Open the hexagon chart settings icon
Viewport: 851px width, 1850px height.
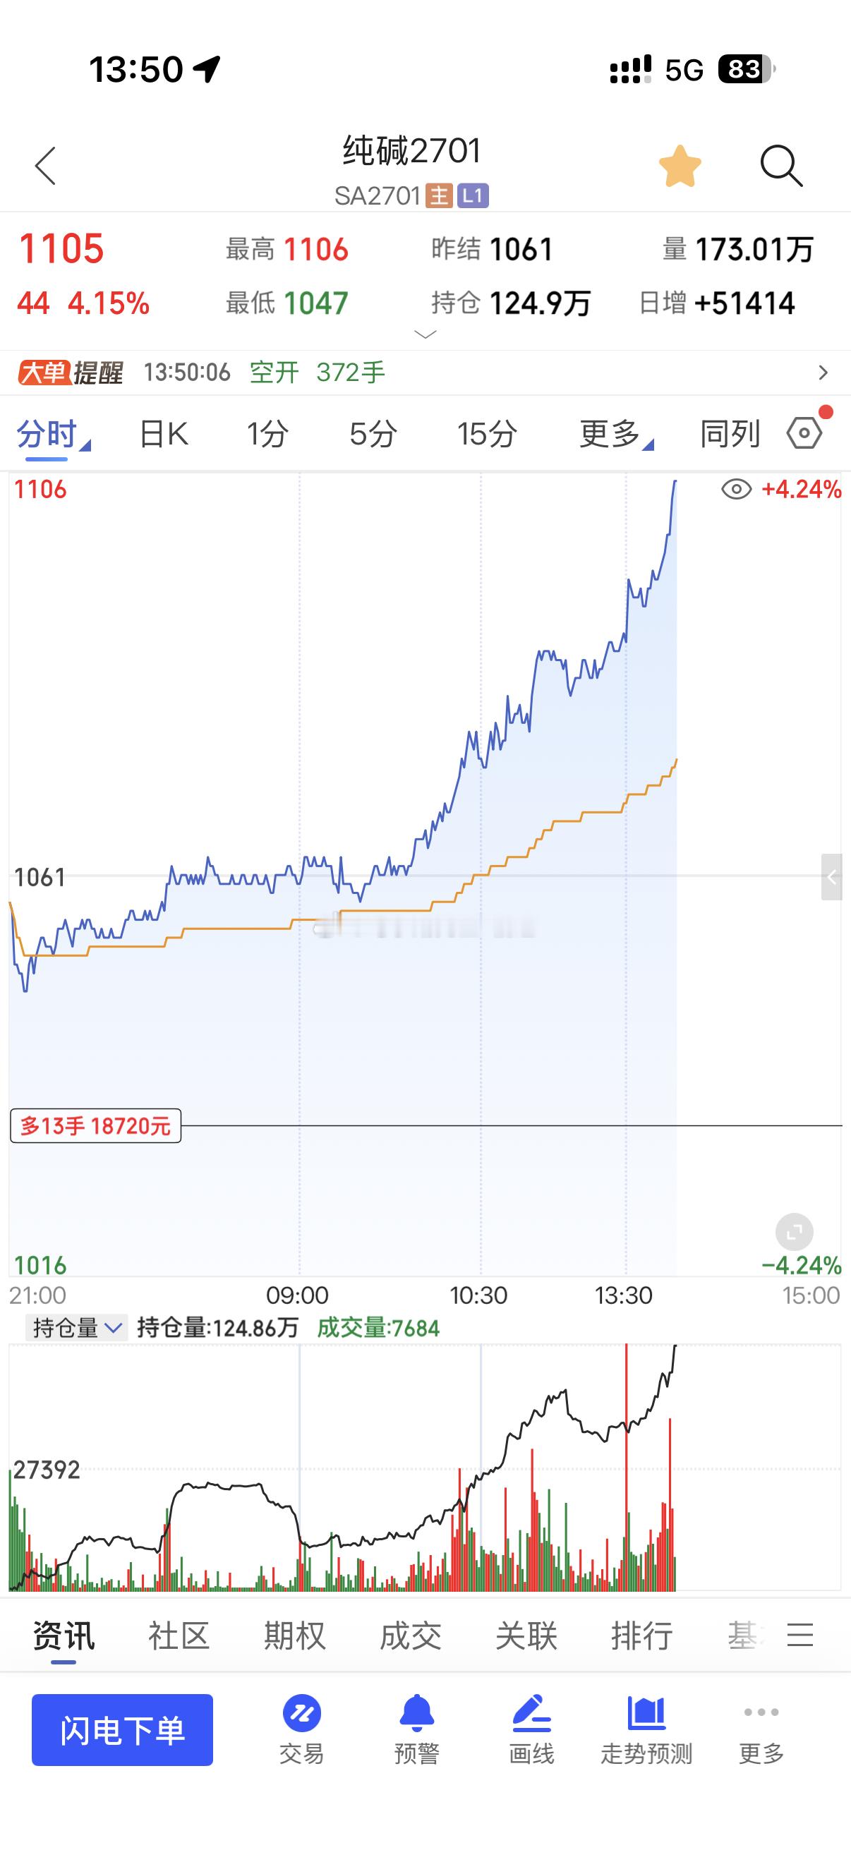[x=804, y=433]
